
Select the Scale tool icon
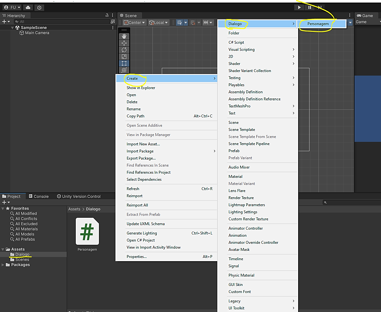pos(124,57)
